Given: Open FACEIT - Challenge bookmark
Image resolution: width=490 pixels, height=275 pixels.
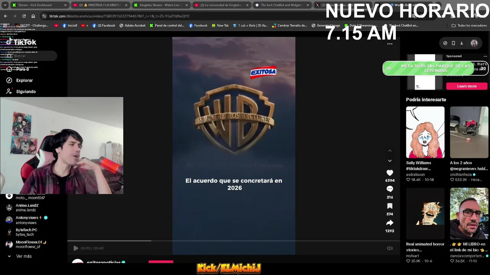Looking at the screenshot, I should (x=31, y=26).
